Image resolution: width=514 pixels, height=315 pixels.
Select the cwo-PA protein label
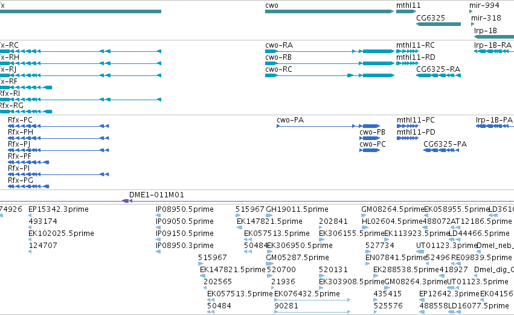coord(290,120)
